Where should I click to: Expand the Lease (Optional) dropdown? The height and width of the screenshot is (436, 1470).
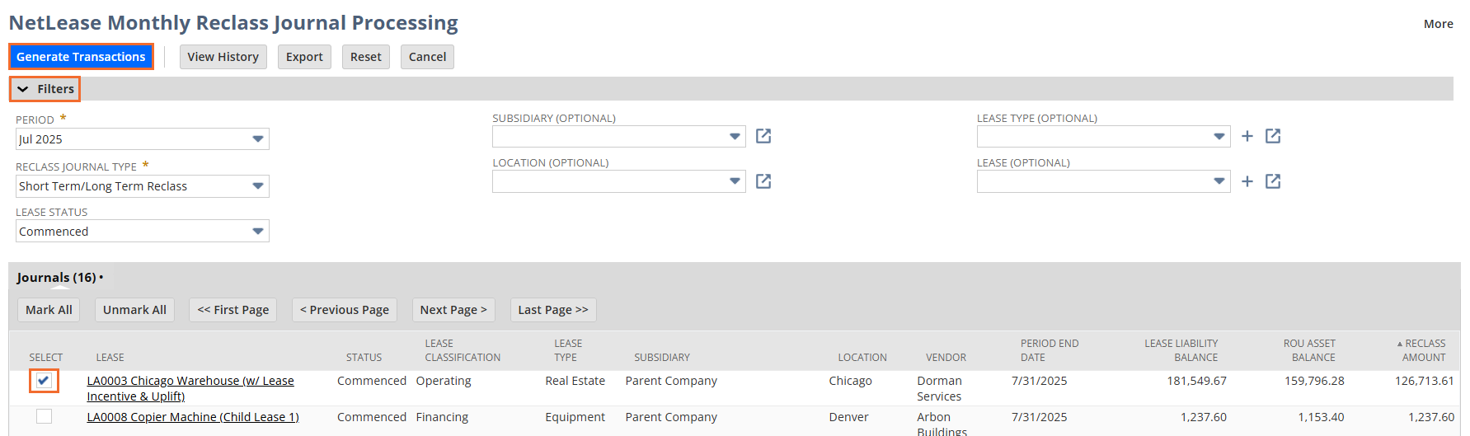[1104, 181]
